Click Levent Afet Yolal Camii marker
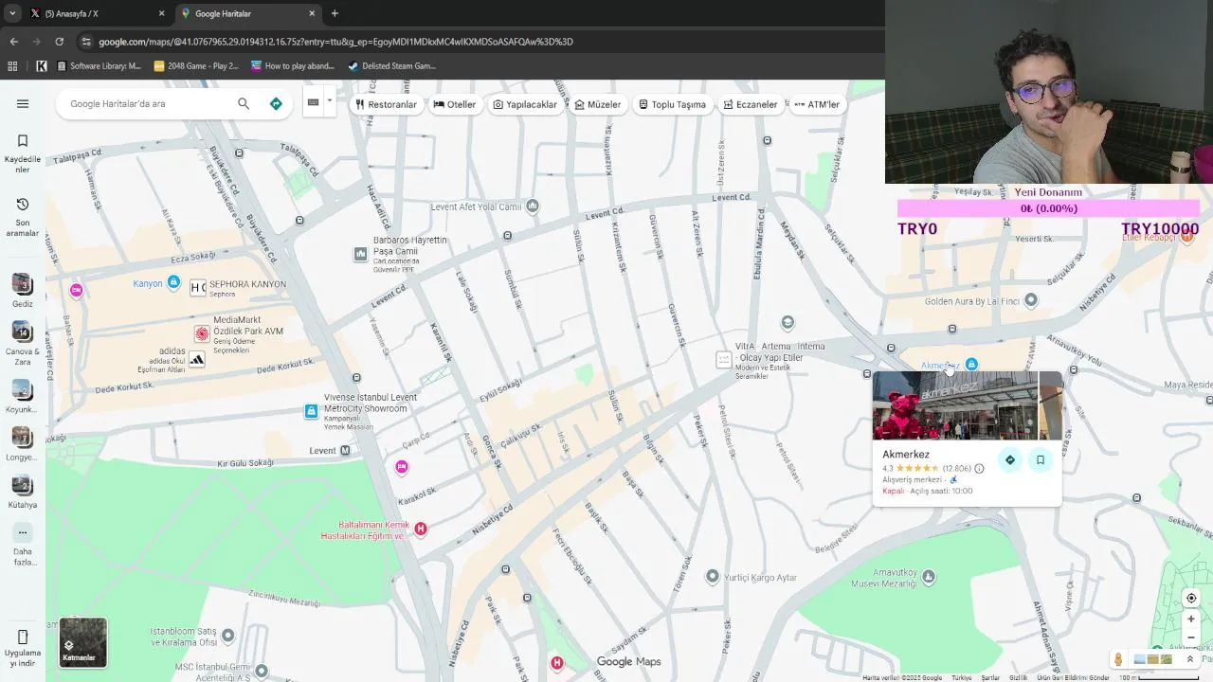This screenshot has height=682, width=1213. point(533,206)
